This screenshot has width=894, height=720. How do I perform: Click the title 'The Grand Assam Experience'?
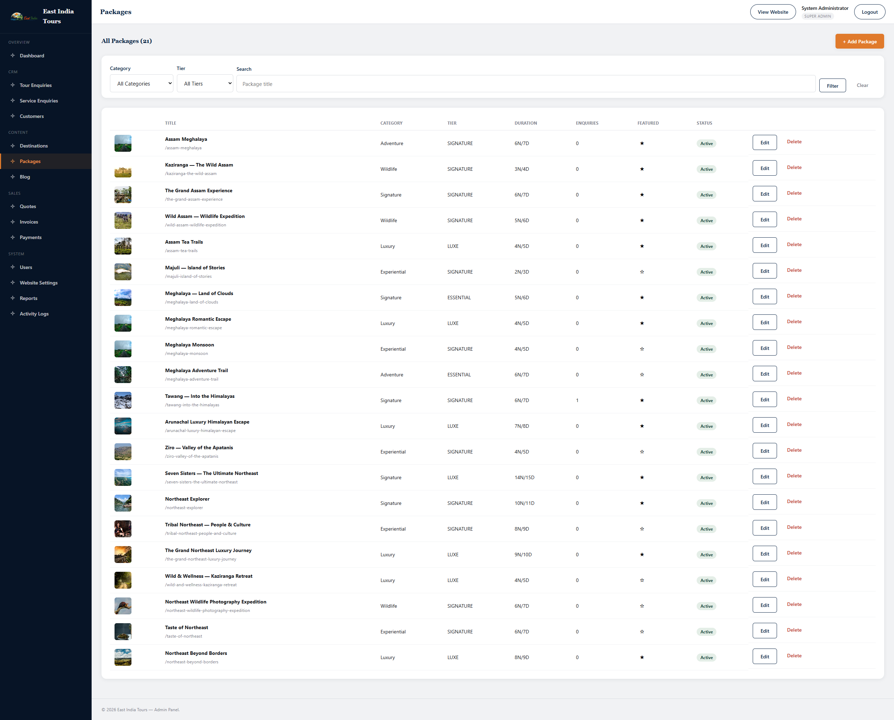coord(198,190)
